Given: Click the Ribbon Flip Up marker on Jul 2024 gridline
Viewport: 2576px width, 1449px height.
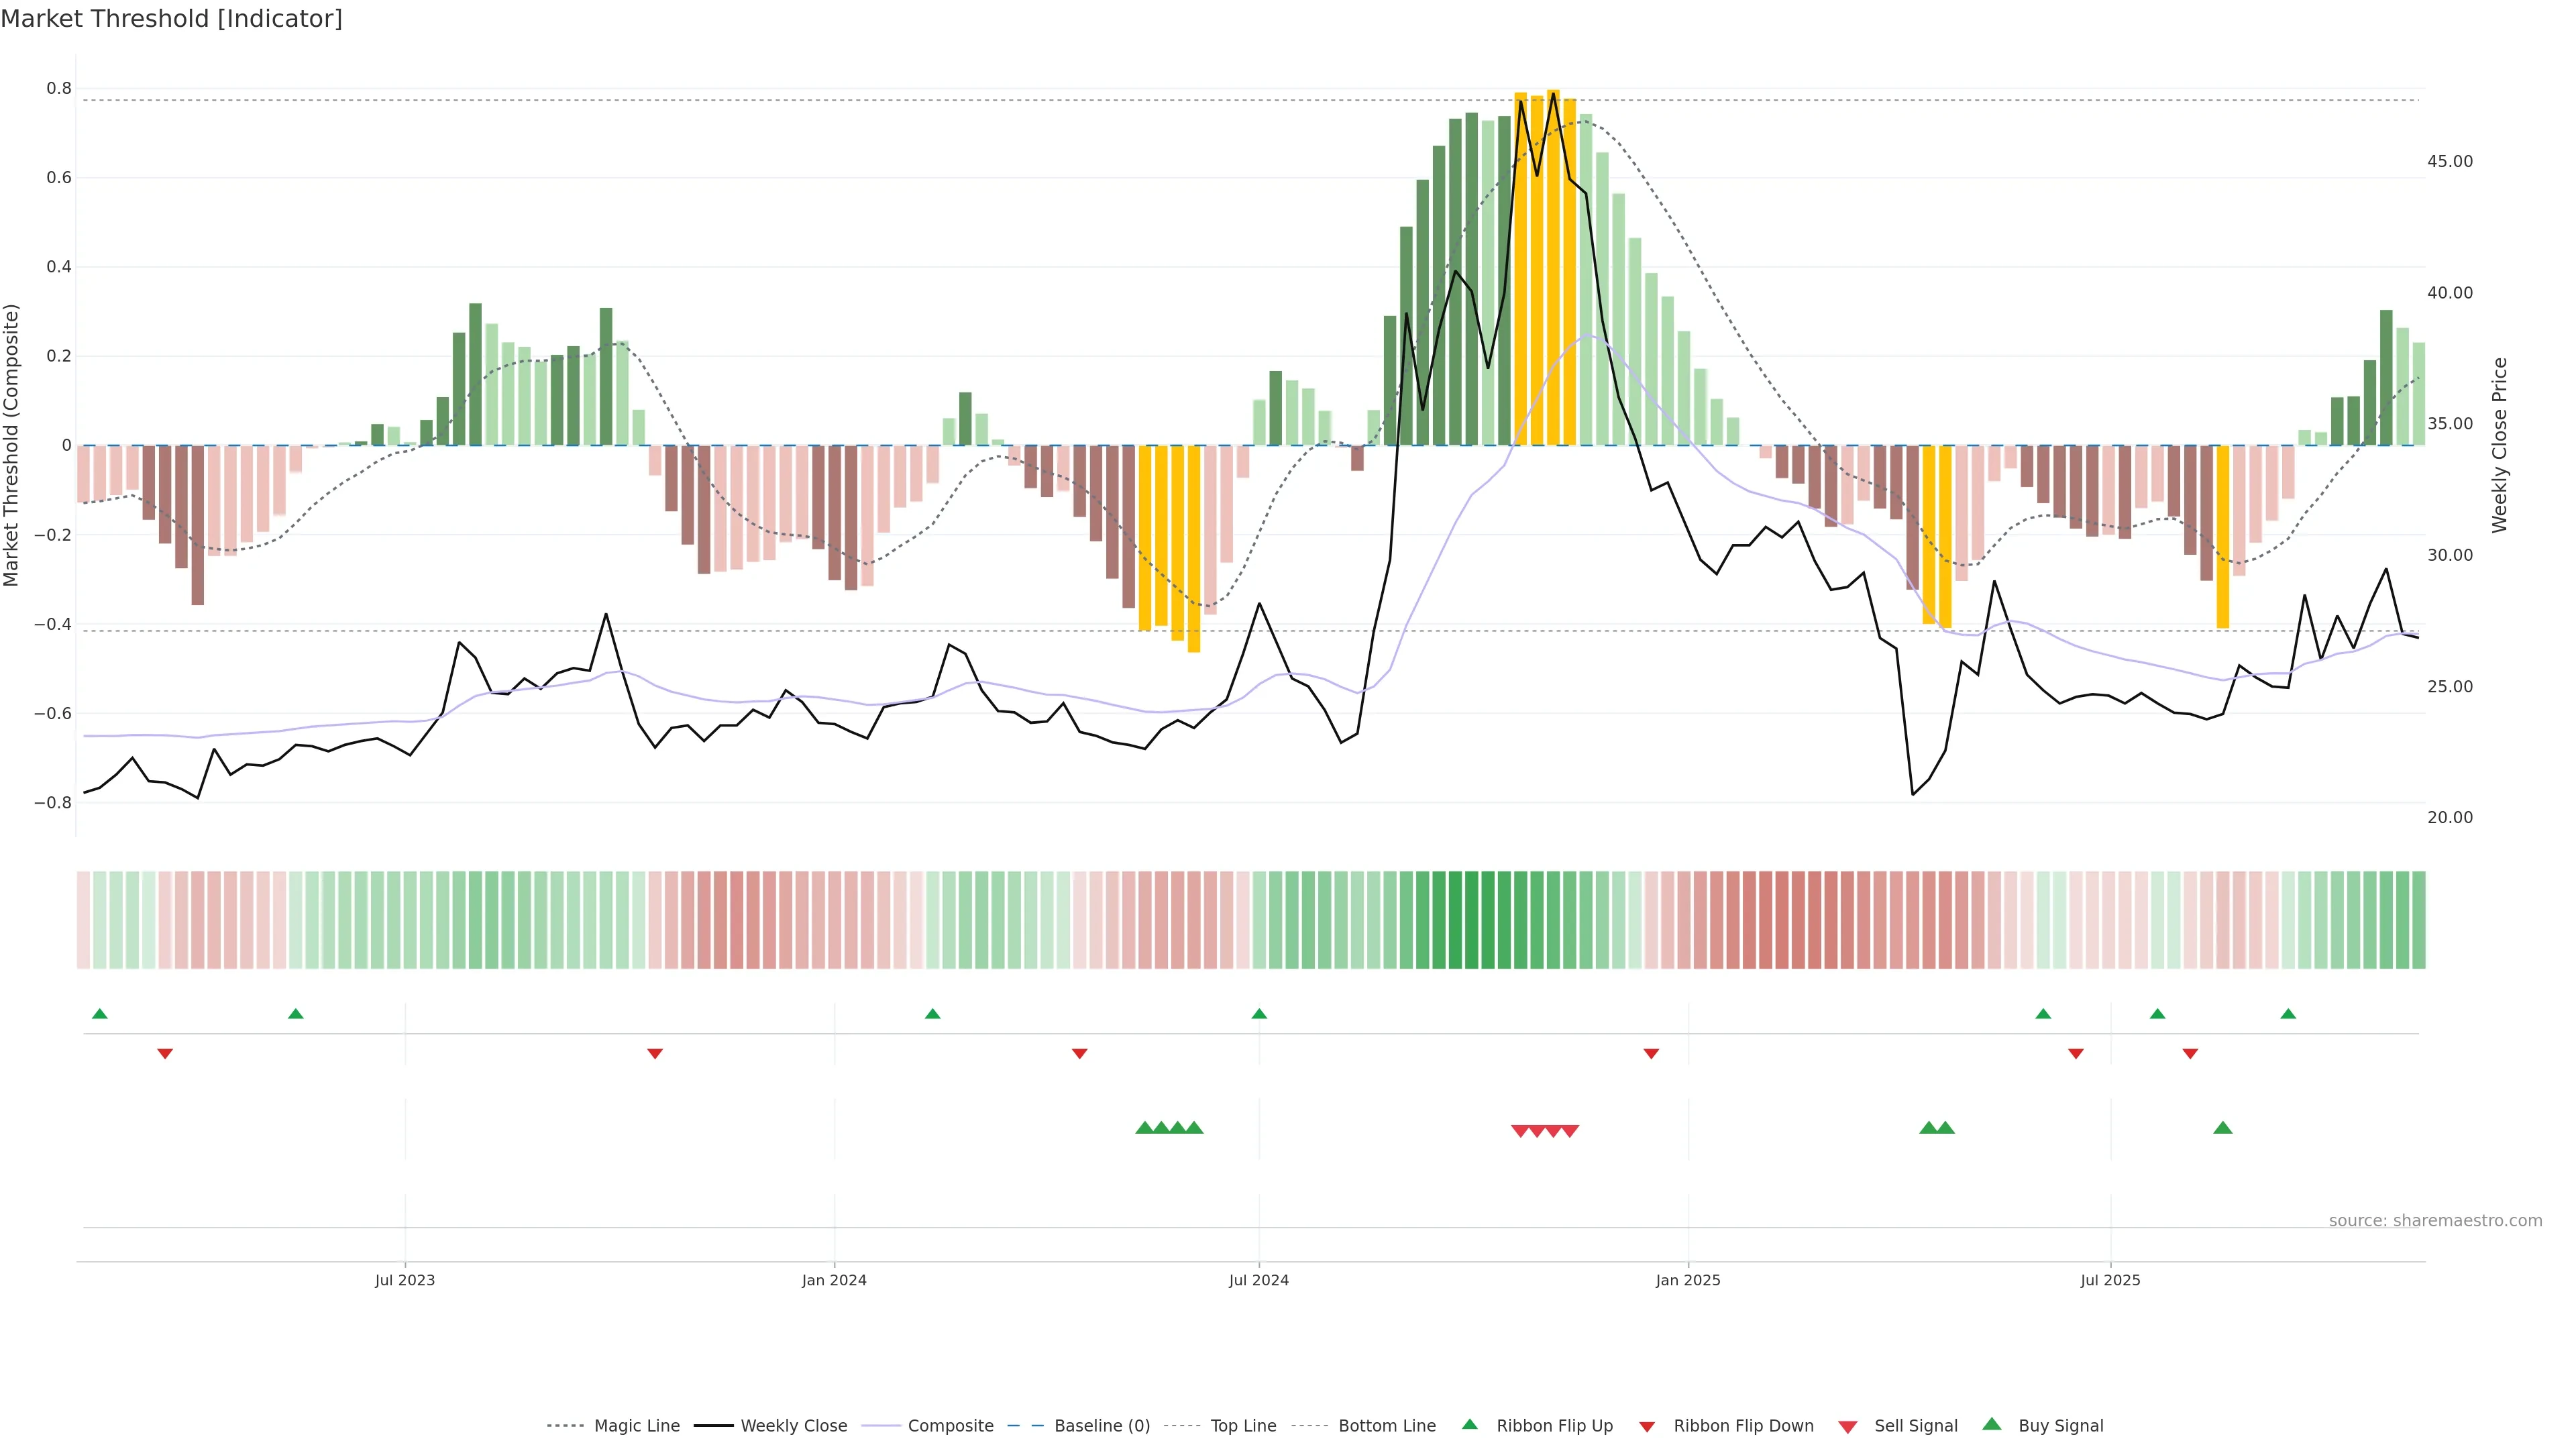Looking at the screenshot, I should tap(1259, 1014).
